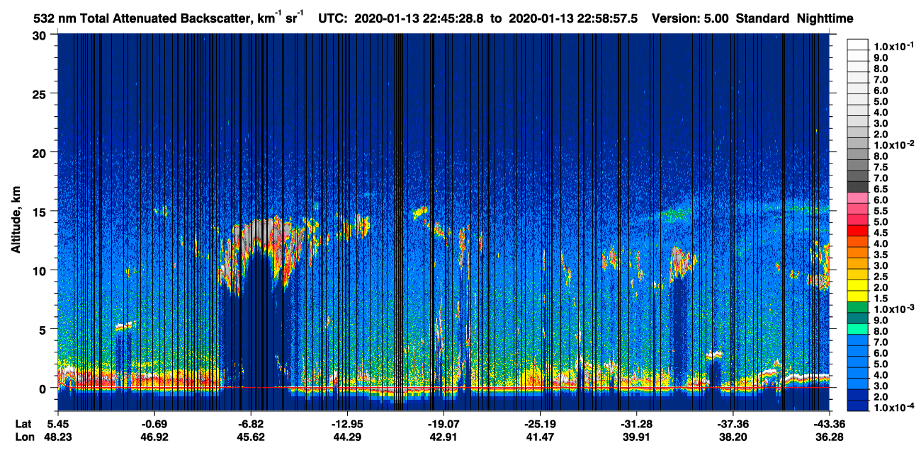Click the 'Lat' row label
The image size is (921, 472).
pos(23,424)
